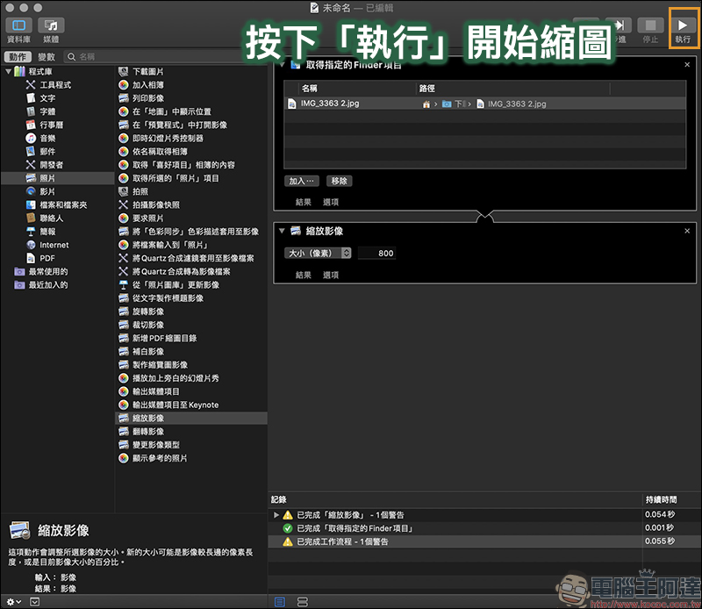The width and height of the screenshot is (702, 609).
Task: Select the 旋轉影像 rotate action
Action: click(147, 312)
